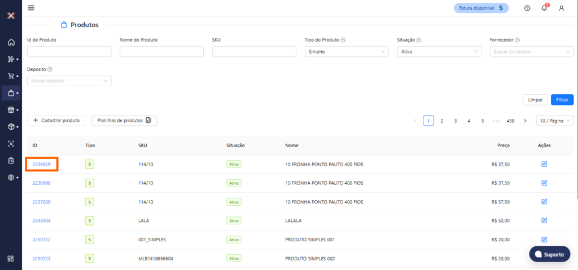Go to page 2 in pagination
Image resolution: width=578 pixels, height=270 pixels.
click(x=442, y=121)
